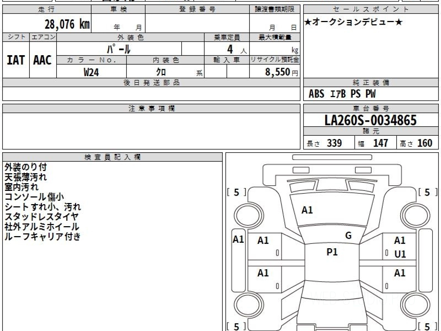
Task: Click the recycle deposit value 8,550円
Action: click(282, 72)
